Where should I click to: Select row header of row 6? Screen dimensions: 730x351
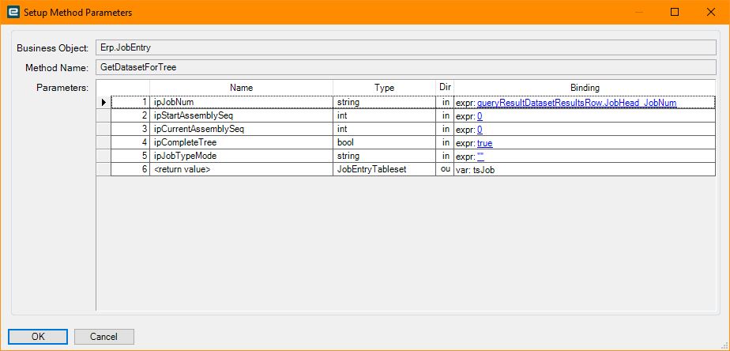coord(103,170)
